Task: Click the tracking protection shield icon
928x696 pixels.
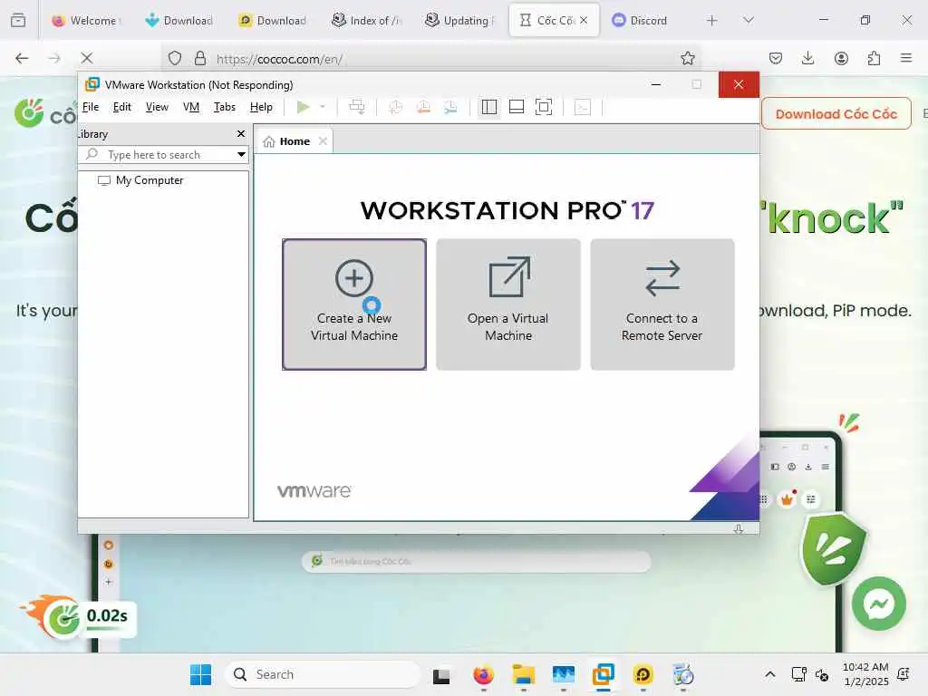Action: (175, 58)
